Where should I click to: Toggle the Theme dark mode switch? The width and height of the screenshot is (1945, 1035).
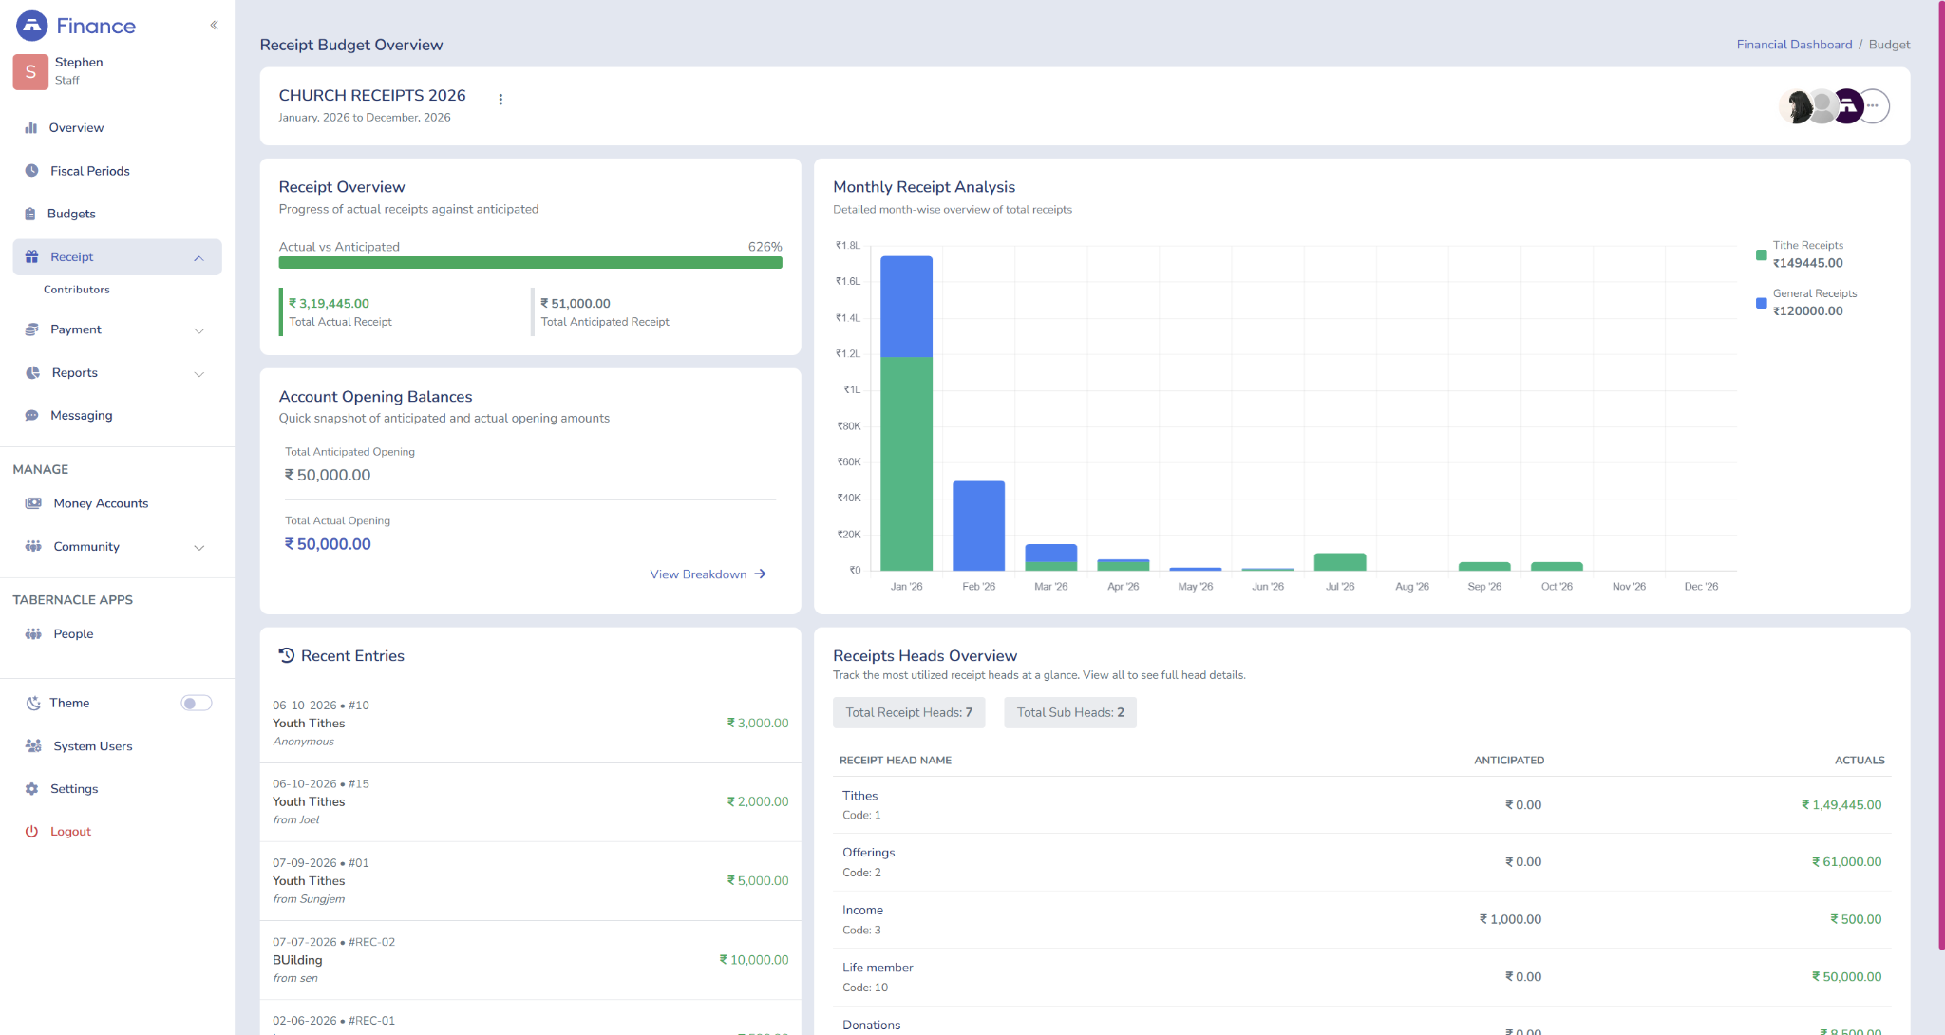pyautogui.click(x=197, y=703)
